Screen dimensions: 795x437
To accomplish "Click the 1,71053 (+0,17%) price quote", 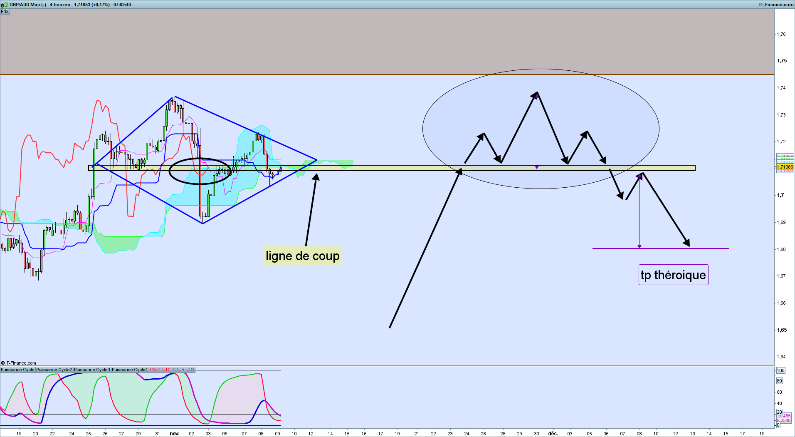I will click(92, 5).
